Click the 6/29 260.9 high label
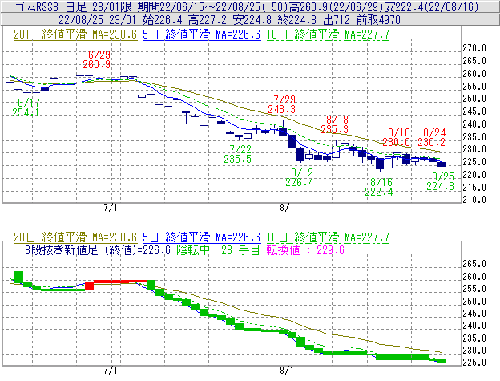Viewport: 500px width, 381px height. [x=97, y=59]
